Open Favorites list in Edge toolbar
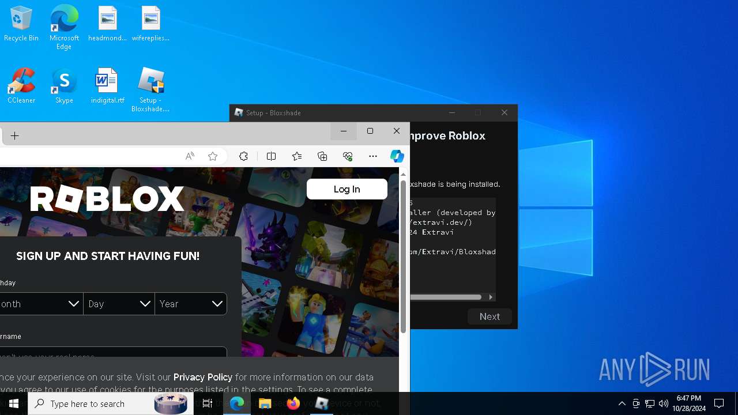This screenshot has height=415, width=738. tap(297, 156)
